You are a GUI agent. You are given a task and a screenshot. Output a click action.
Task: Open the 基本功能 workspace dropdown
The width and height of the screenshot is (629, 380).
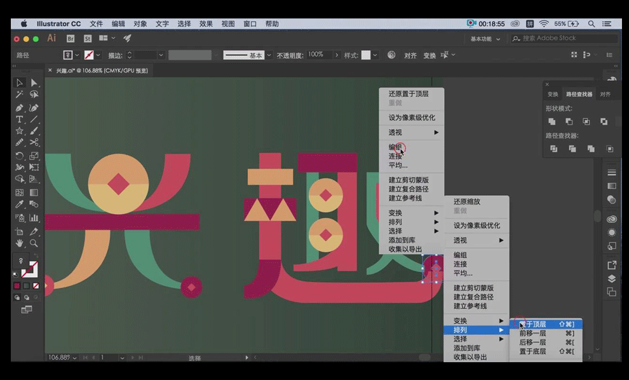tap(485, 39)
